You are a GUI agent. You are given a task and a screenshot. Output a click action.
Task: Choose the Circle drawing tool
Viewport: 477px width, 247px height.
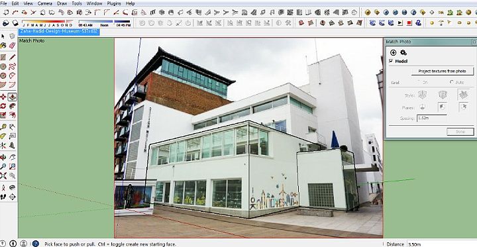point(3,66)
